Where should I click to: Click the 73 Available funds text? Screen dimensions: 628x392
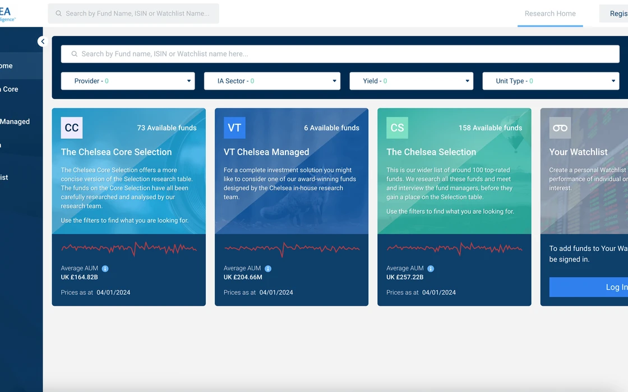pos(167,128)
